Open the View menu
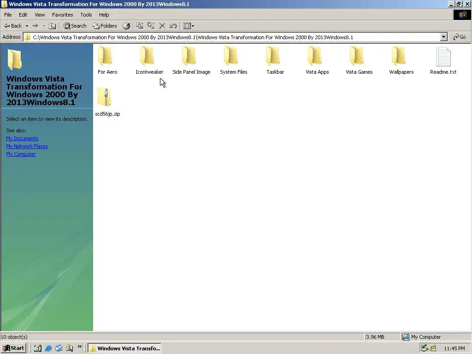Viewport: 472px width, 354px height. click(40, 15)
